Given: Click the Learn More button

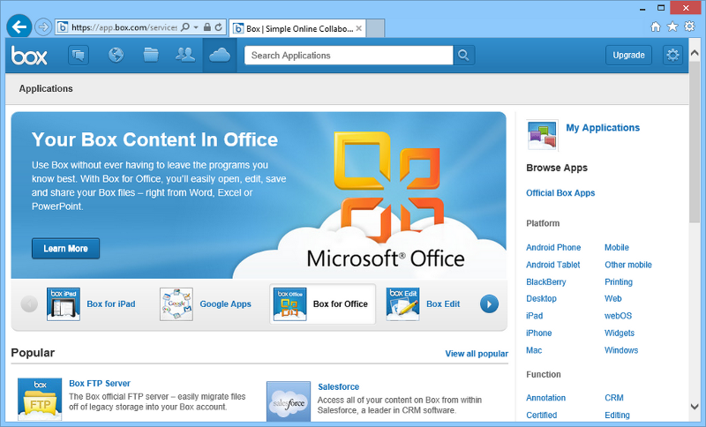Looking at the screenshot, I should 65,249.
